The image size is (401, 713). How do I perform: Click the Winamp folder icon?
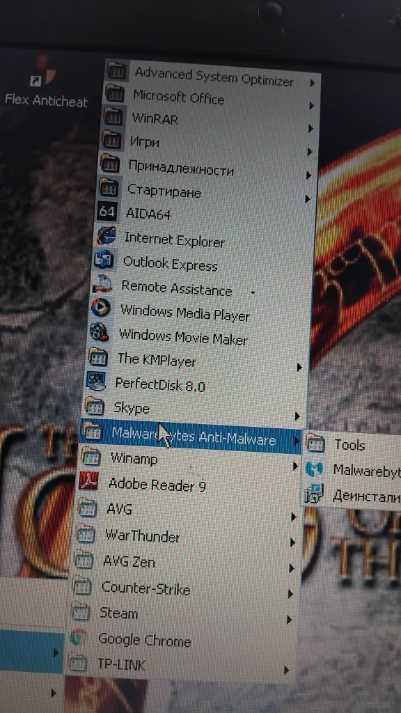[x=90, y=457]
